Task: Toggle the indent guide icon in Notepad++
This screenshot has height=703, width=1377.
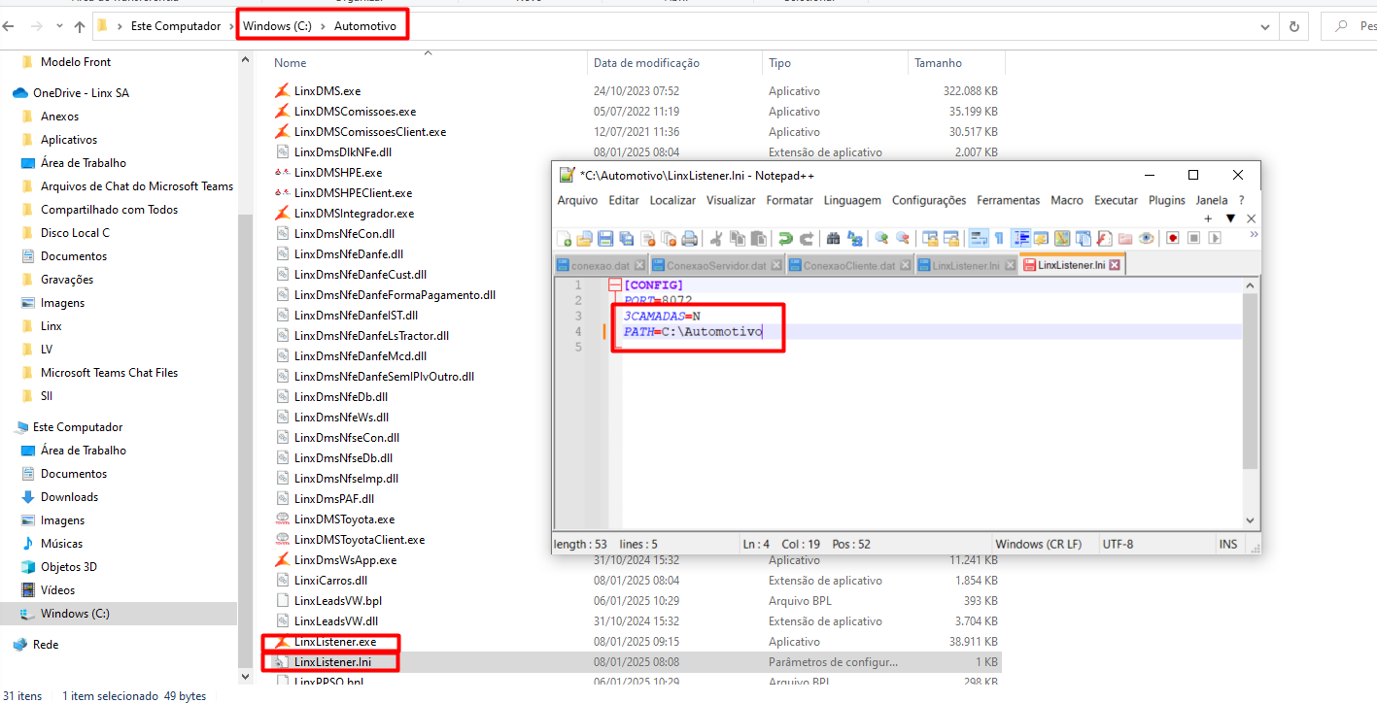Action: 1020,238
